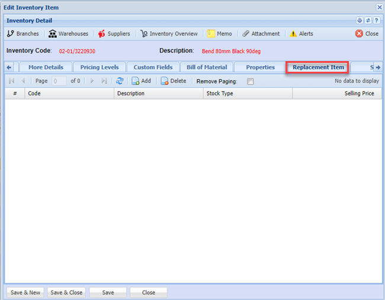
Task: Click the page number input field
Action: point(59,81)
